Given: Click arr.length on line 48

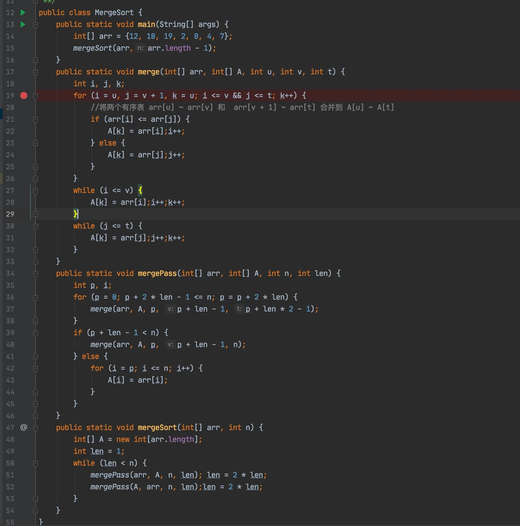Looking at the screenshot, I should [x=173, y=440].
